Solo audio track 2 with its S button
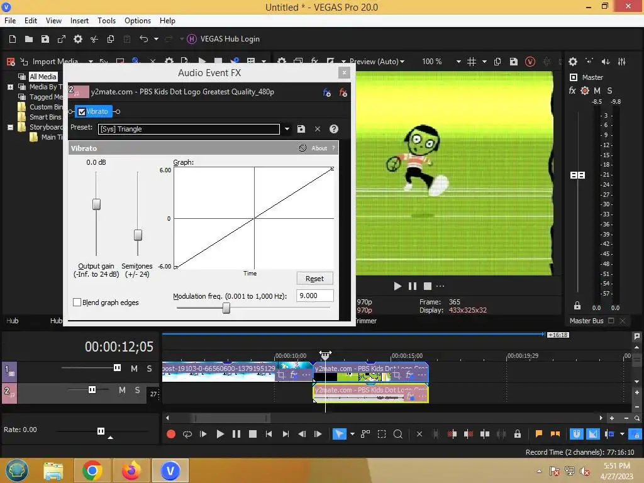Screen dimensions: 644x483 (x=137, y=390)
